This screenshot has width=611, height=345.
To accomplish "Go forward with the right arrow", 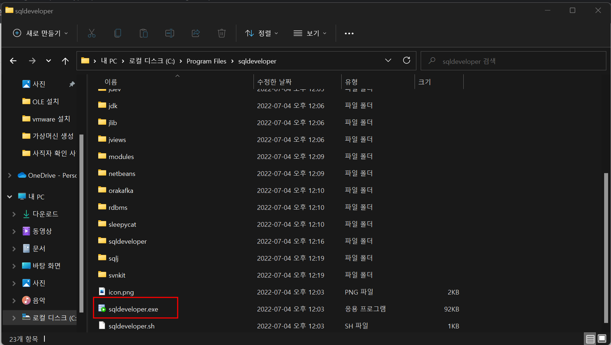I will 32,61.
